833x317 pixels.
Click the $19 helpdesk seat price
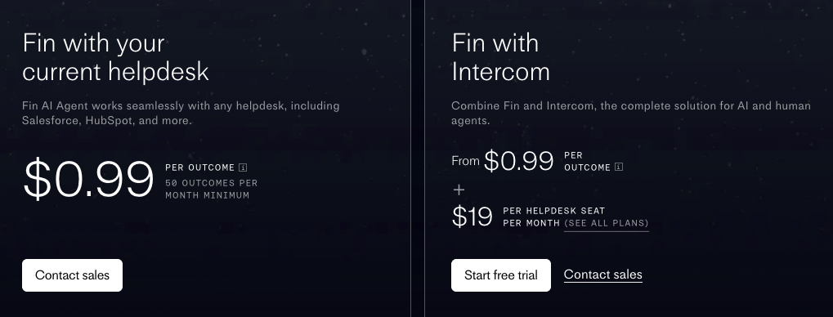[x=472, y=217]
